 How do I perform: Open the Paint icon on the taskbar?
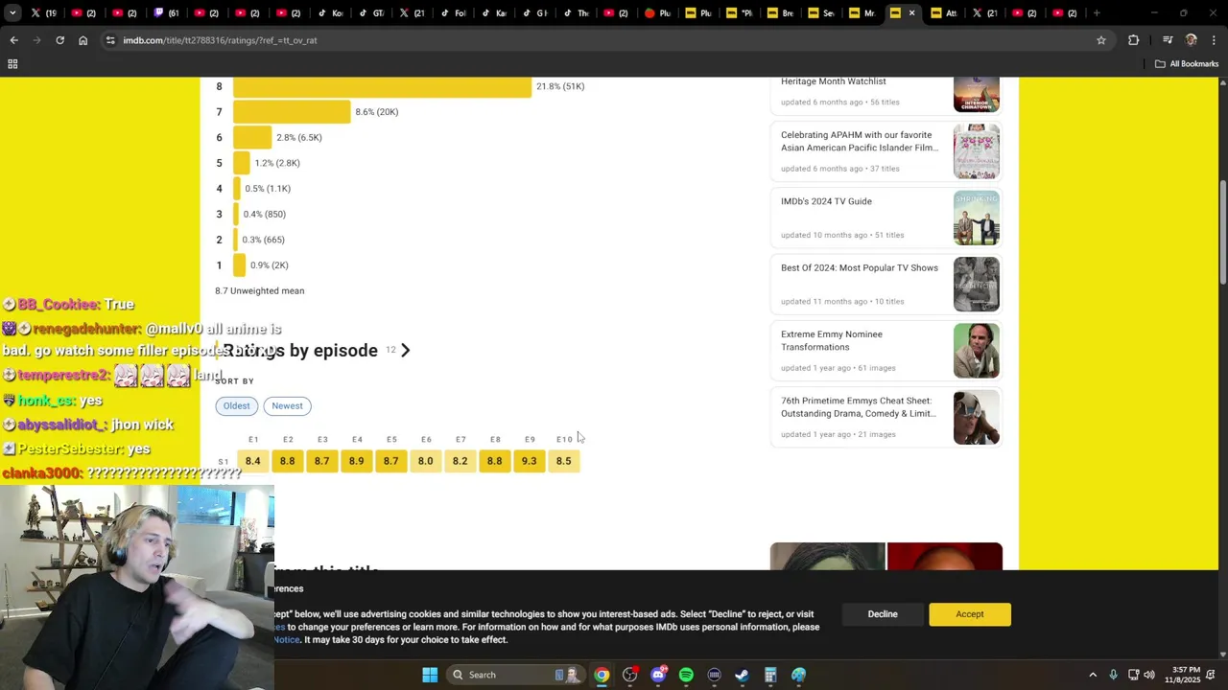(798, 675)
